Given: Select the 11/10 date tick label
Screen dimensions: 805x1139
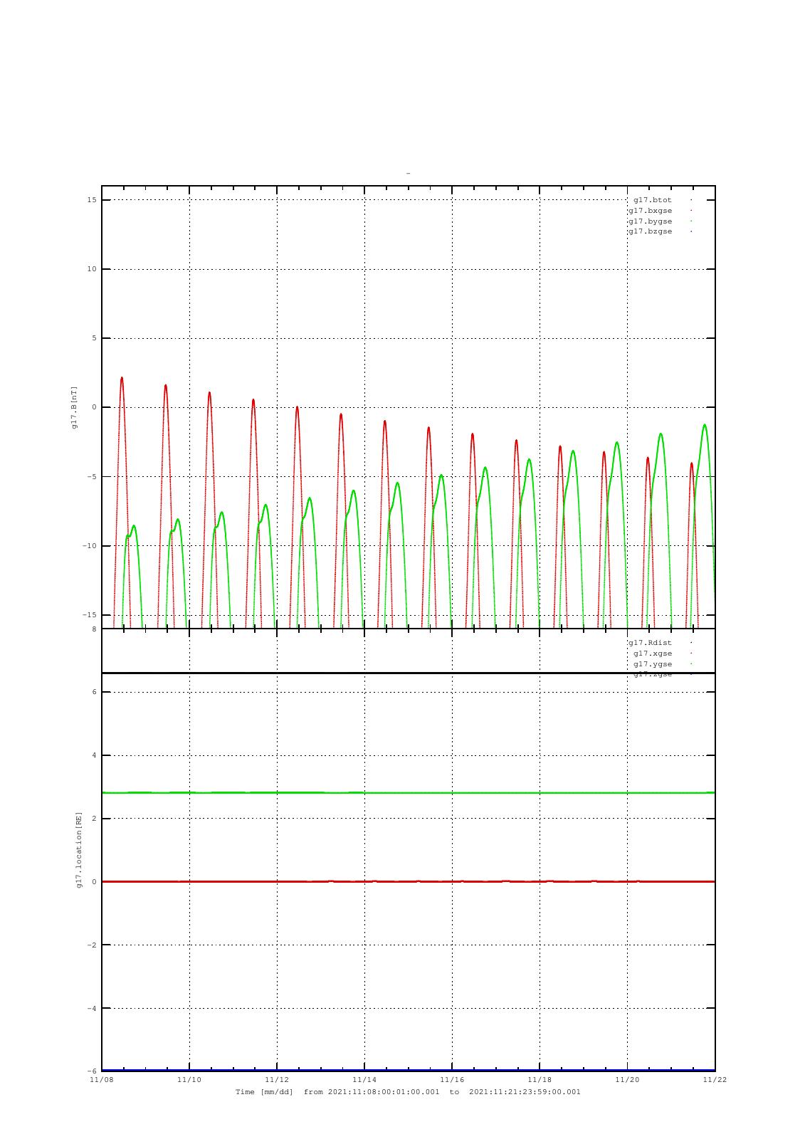Looking at the screenshot, I should [x=189, y=1080].
